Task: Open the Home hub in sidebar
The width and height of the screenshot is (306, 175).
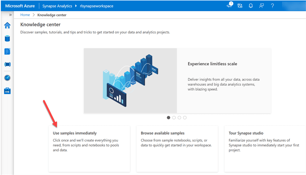Action: (7, 25)
